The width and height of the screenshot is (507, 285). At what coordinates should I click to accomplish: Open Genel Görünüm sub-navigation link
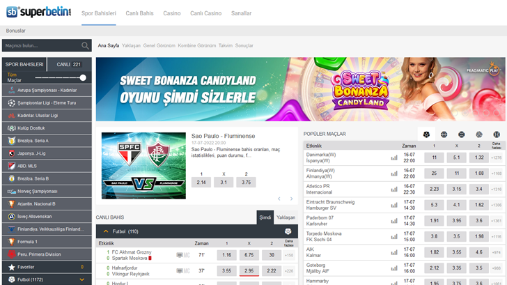(x=159, y=45)
